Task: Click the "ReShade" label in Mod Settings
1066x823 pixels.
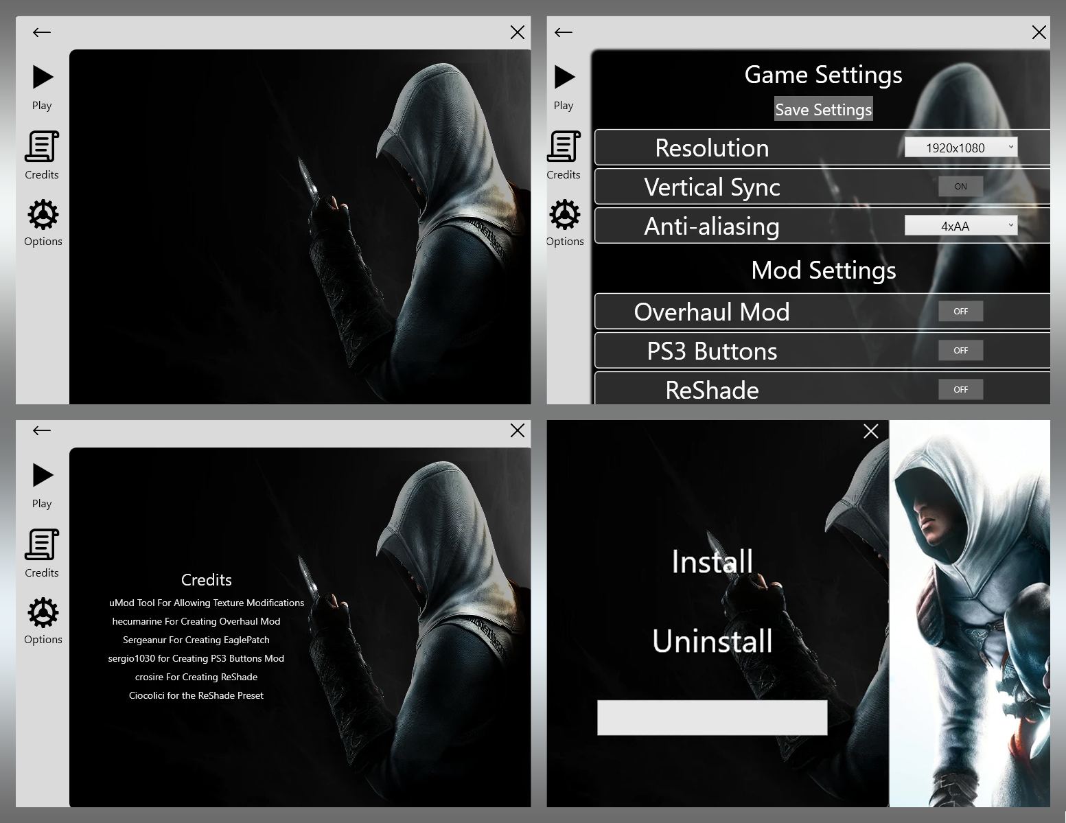Action: point(712,391)
